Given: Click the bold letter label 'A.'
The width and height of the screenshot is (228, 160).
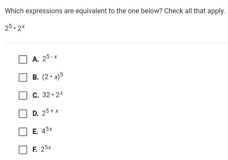Looking at the screenshot, I should coord(35,59).
